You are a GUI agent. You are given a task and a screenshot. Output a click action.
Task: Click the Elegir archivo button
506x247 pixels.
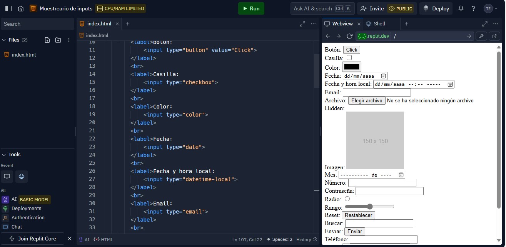pos(367,100)
